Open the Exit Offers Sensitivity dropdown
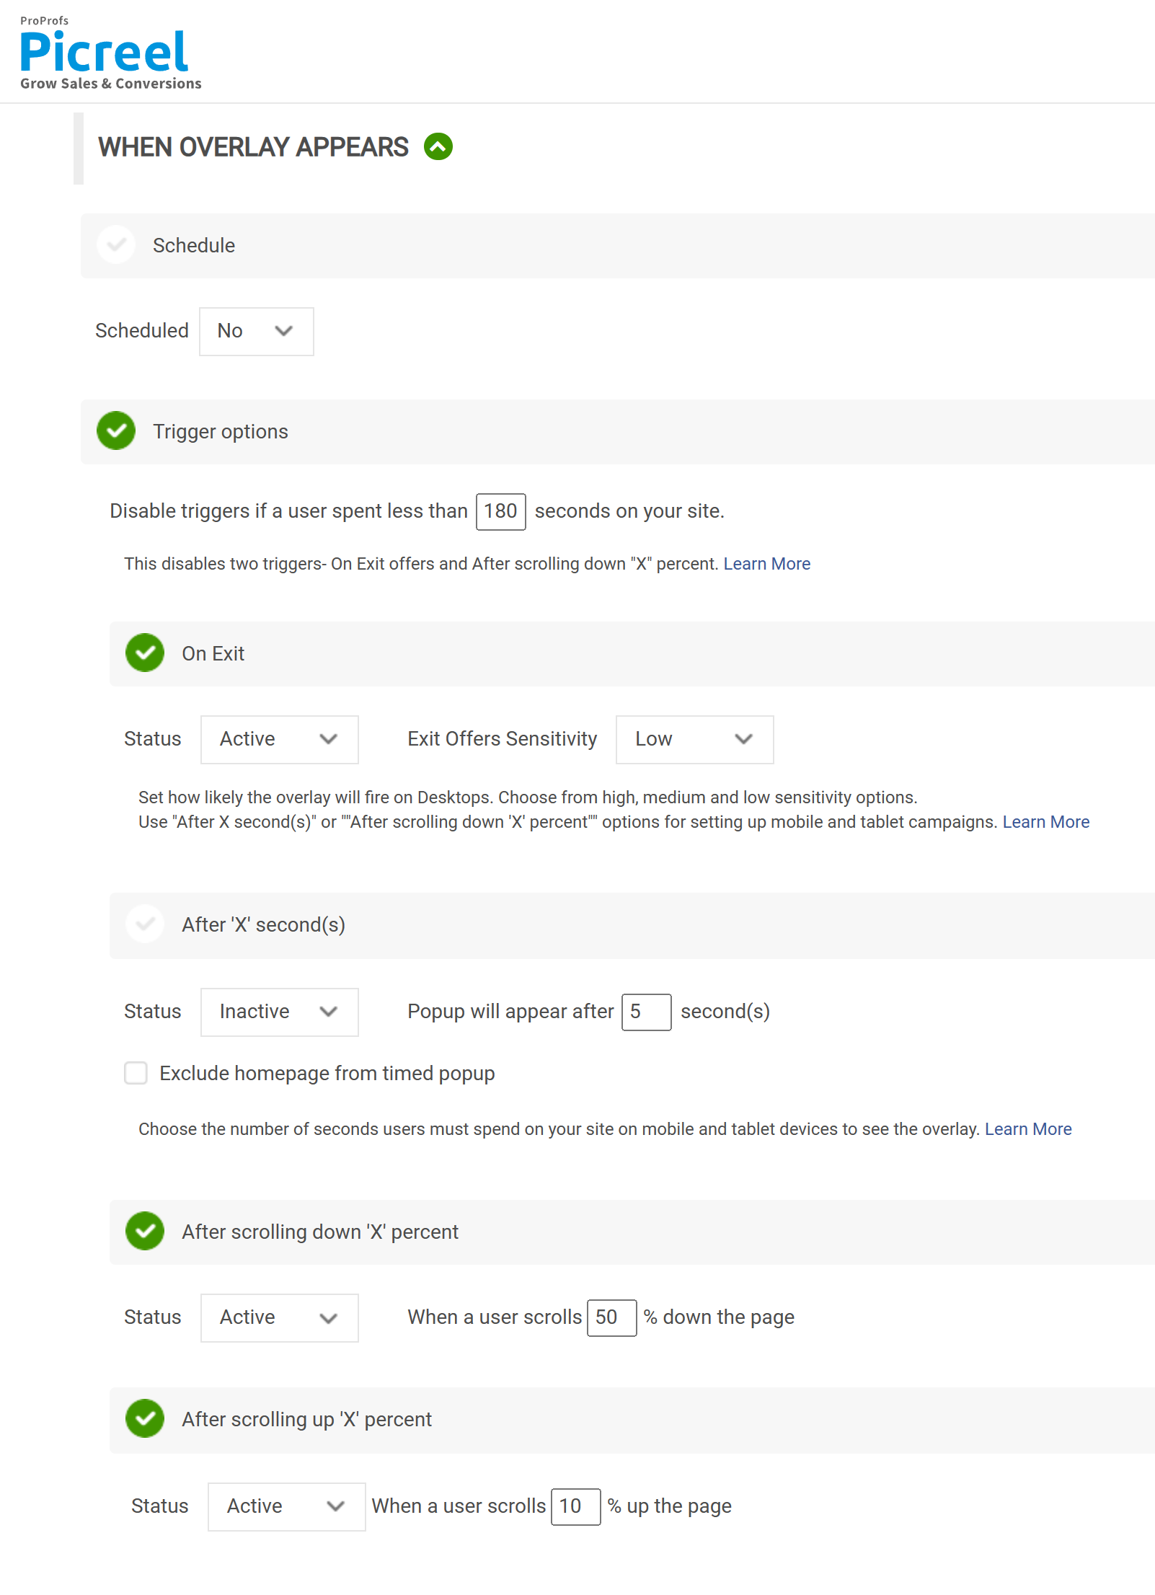1155x1595 pixels. (694, 739)
